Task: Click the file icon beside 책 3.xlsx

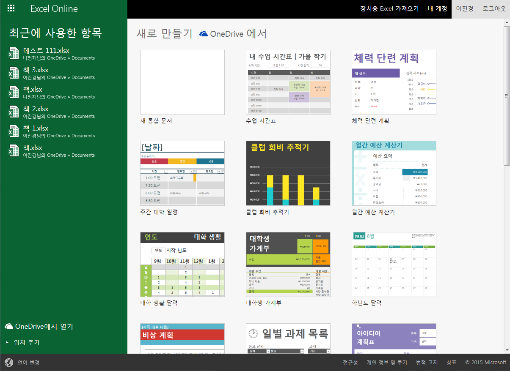Action: [x=14, y=73]
